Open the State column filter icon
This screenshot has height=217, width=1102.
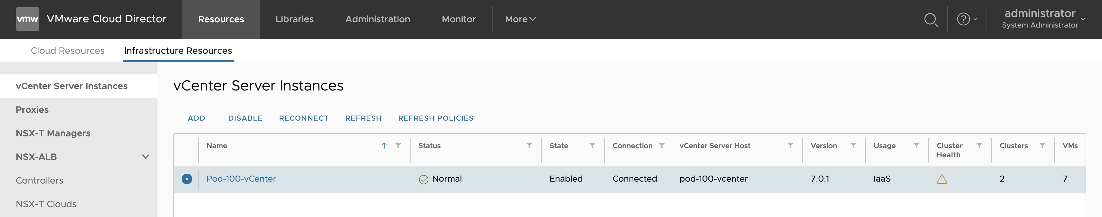click(592, 146)
